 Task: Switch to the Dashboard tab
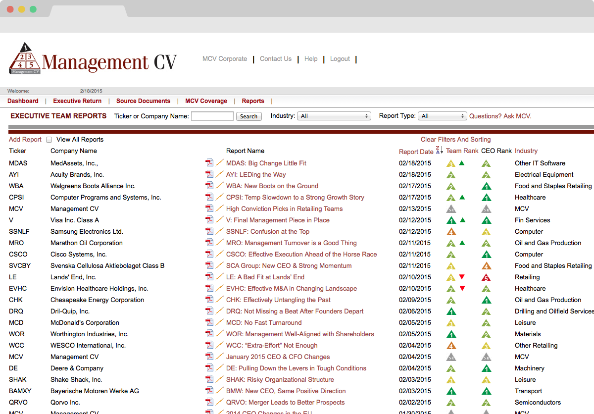[23, 101]
